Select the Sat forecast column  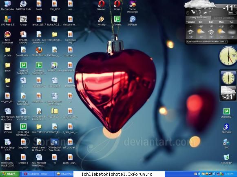click(201, 30)
